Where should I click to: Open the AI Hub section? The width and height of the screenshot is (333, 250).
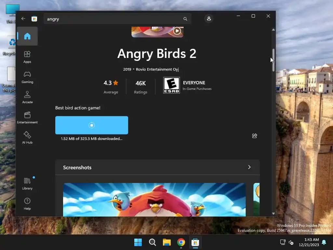pos(27,138)
